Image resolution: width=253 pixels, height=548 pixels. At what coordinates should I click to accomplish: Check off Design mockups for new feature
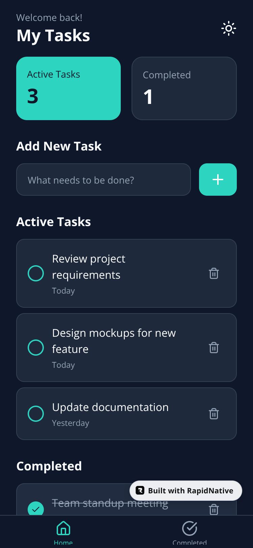pos(36,348)
